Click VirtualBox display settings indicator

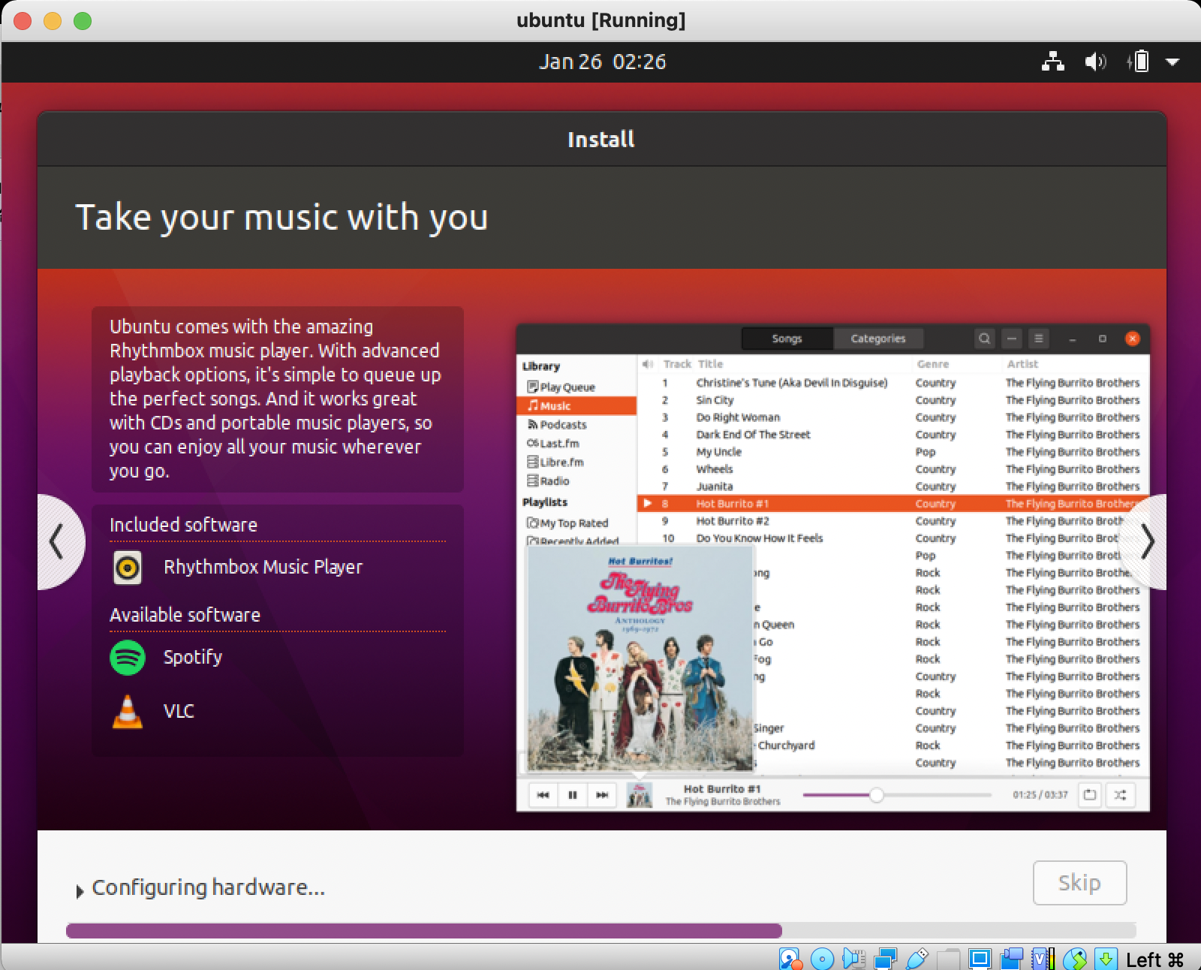click(980, 959)
